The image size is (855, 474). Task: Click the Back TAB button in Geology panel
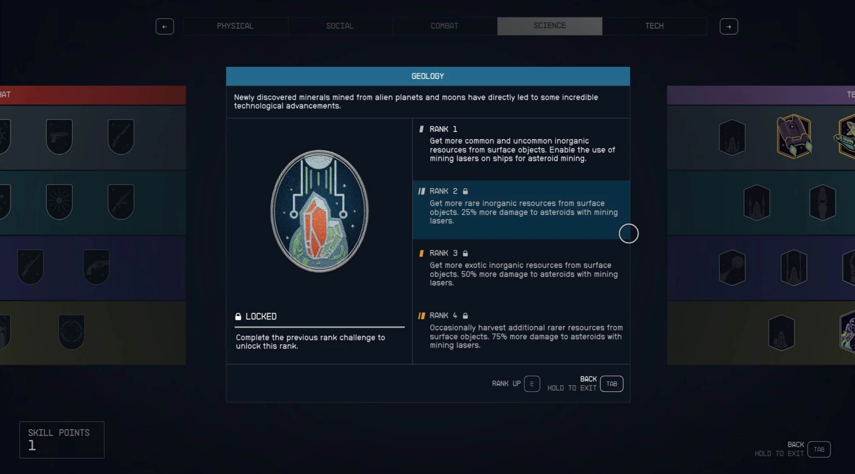click(x=611, y=384)
